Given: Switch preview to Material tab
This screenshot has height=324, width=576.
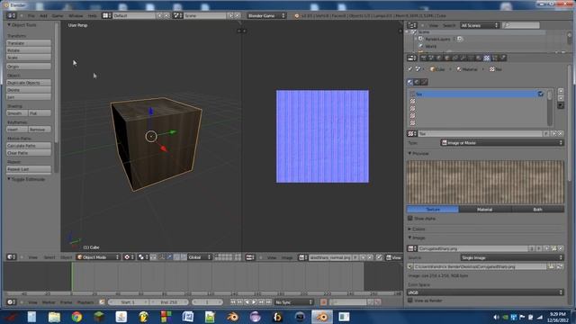Looking at the screenshot, I should (x=484, y=210).
